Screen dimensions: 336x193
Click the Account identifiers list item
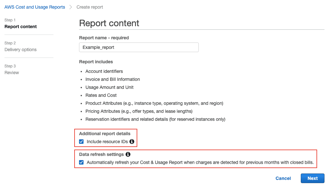pos(104,71)
